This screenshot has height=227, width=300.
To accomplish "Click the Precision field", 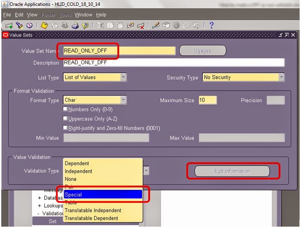I will coord(276,100).
